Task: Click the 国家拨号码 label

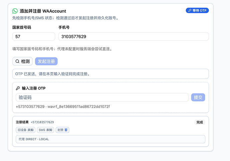Action: click(x=22, y=27)
